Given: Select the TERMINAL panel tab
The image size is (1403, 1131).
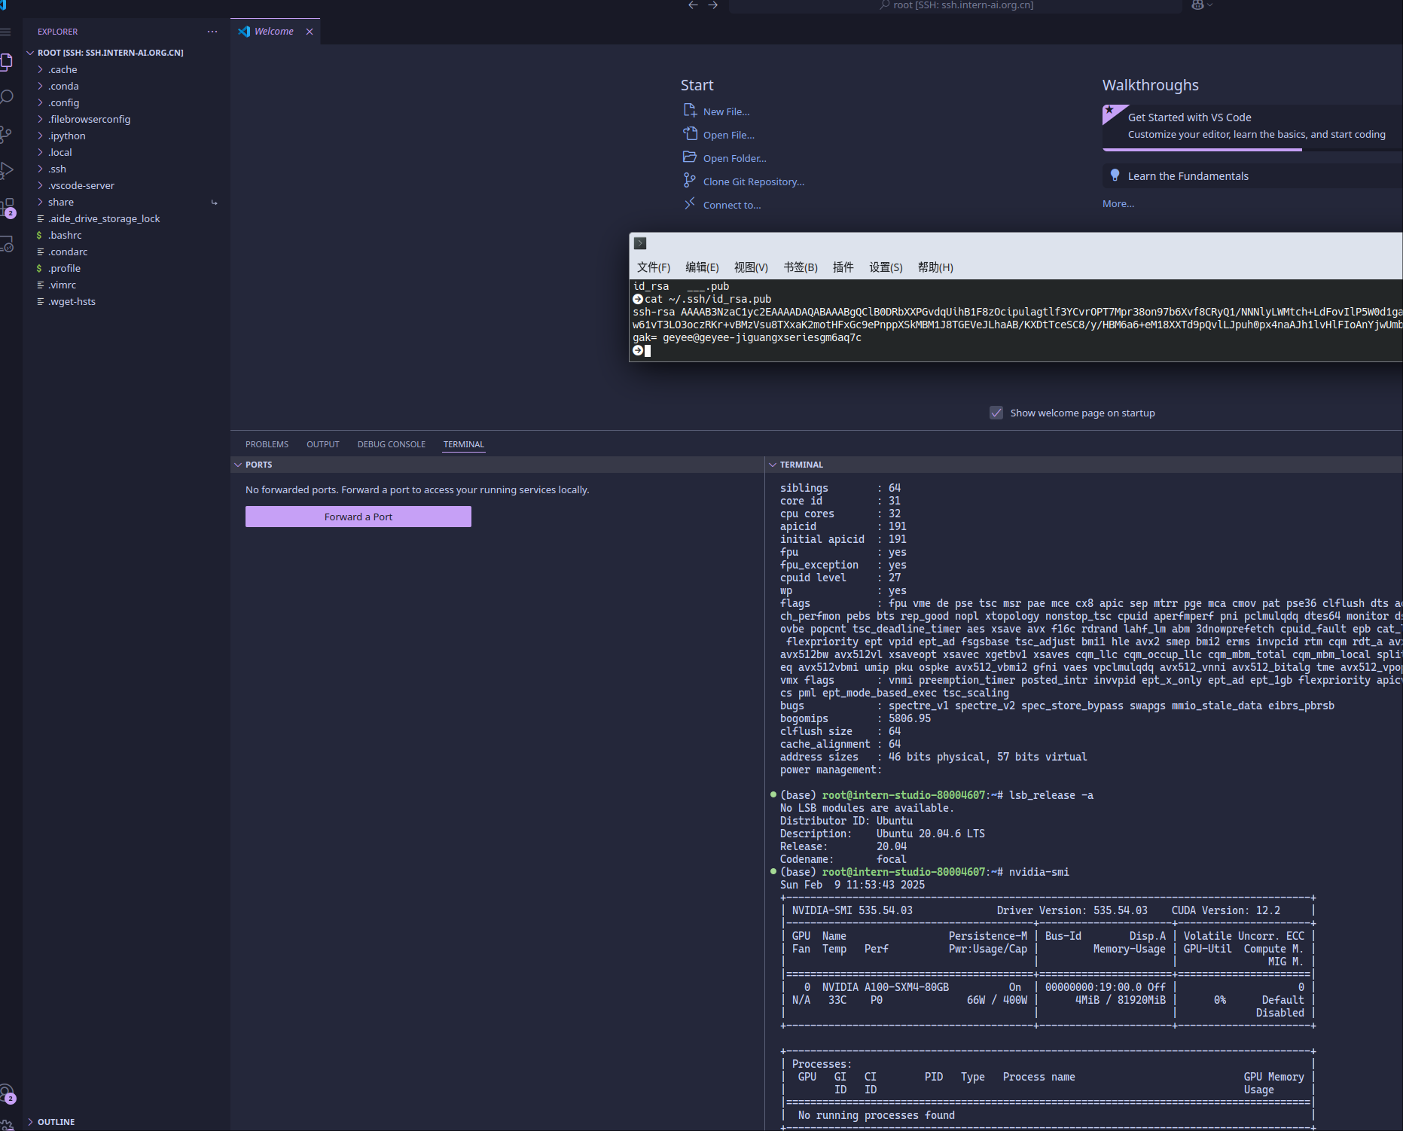Looking at the screenshot, I should [464, 444].
